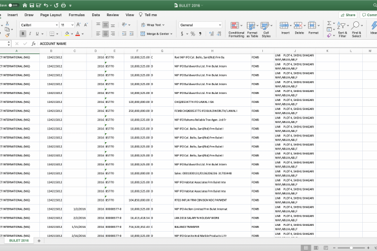Click Sort & Filter icon
Viewport: 377px width, 251px height.
pos(341,26)
